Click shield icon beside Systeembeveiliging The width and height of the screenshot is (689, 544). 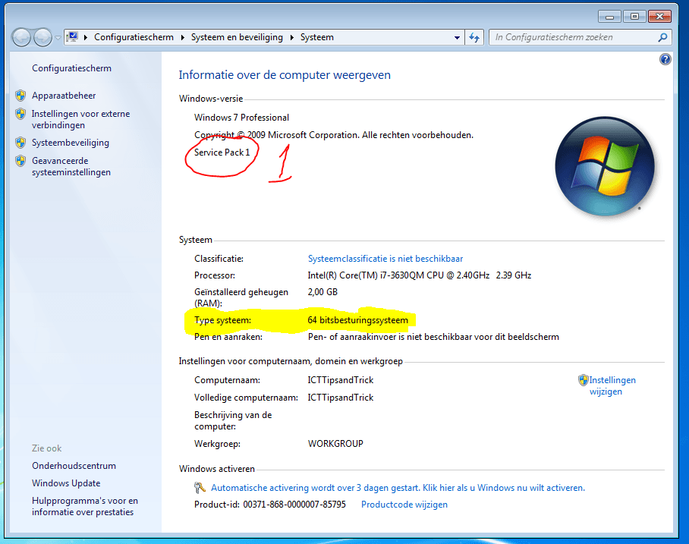[x=20, y=143]
